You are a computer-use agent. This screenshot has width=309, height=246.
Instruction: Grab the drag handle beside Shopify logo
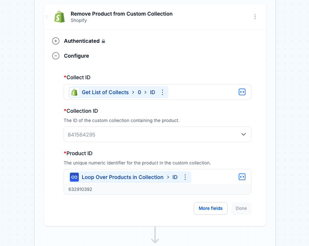(x=47, y=17)
